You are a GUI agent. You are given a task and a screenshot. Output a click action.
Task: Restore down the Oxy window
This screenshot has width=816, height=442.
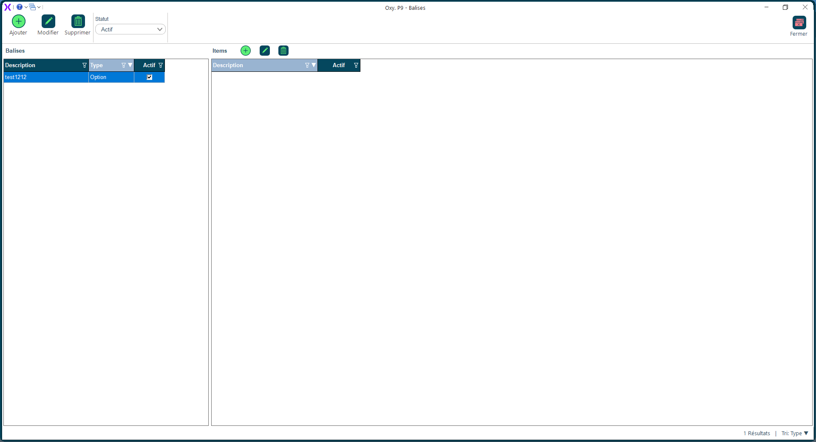[x=785, y=7]
